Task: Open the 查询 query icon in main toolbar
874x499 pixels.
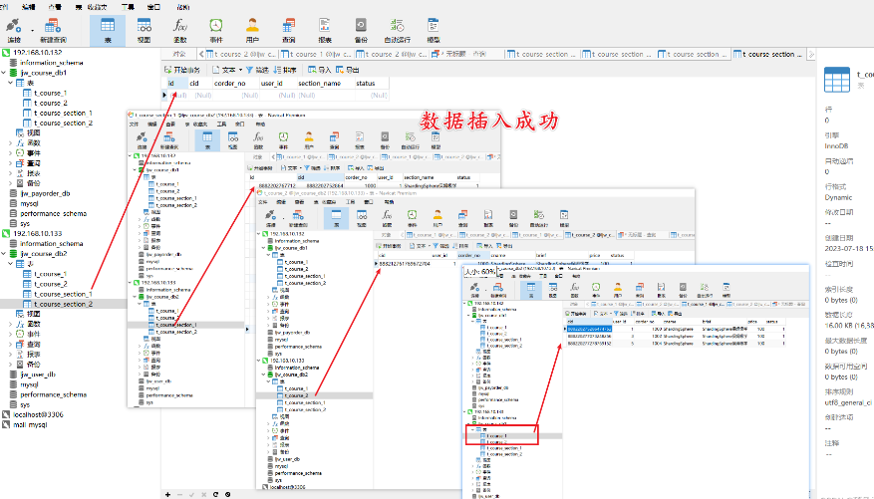Action: pyautogui.click(x=289, y=30)
